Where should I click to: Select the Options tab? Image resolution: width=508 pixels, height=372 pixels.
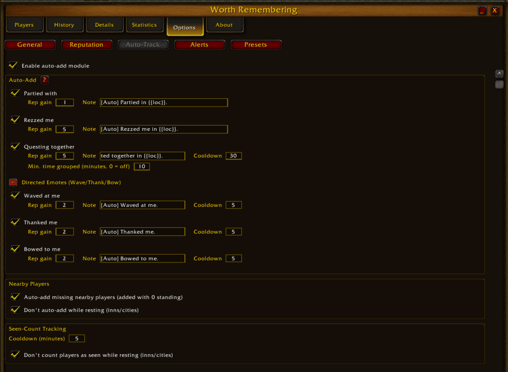point(185,27)
